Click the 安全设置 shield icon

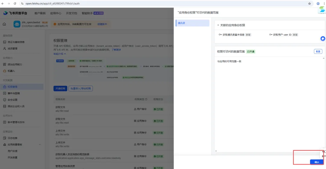(5, 100)
